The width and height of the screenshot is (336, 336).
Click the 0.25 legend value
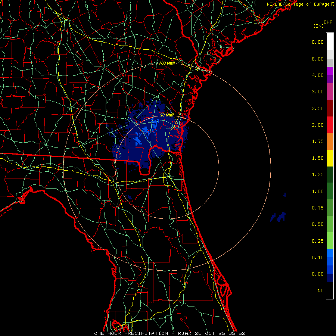click(x=318, y=241)
